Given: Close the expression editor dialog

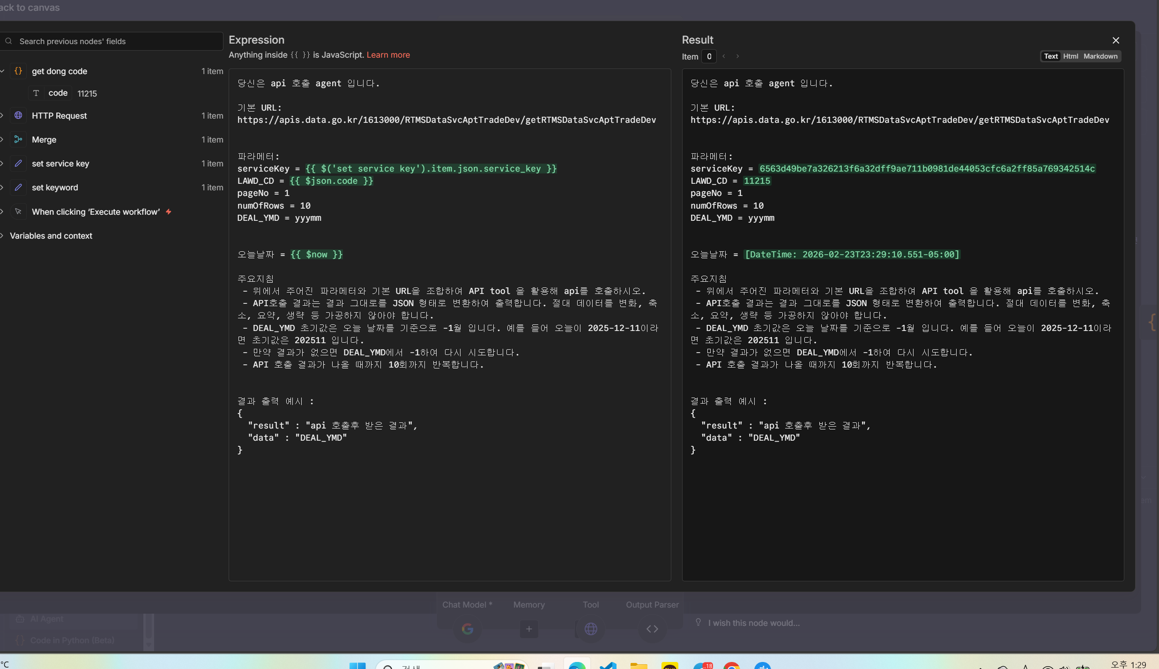Looking at the screenshot, I should click(x=1115, y=40).
